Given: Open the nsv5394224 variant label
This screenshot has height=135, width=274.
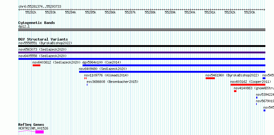Looking at the screenshot, I should (x=265, y=94).
